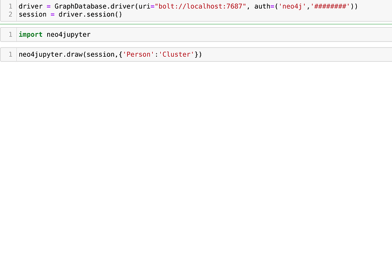392x261 pixels.
Task: Click the green import keyword
Action: click(31, 35)
